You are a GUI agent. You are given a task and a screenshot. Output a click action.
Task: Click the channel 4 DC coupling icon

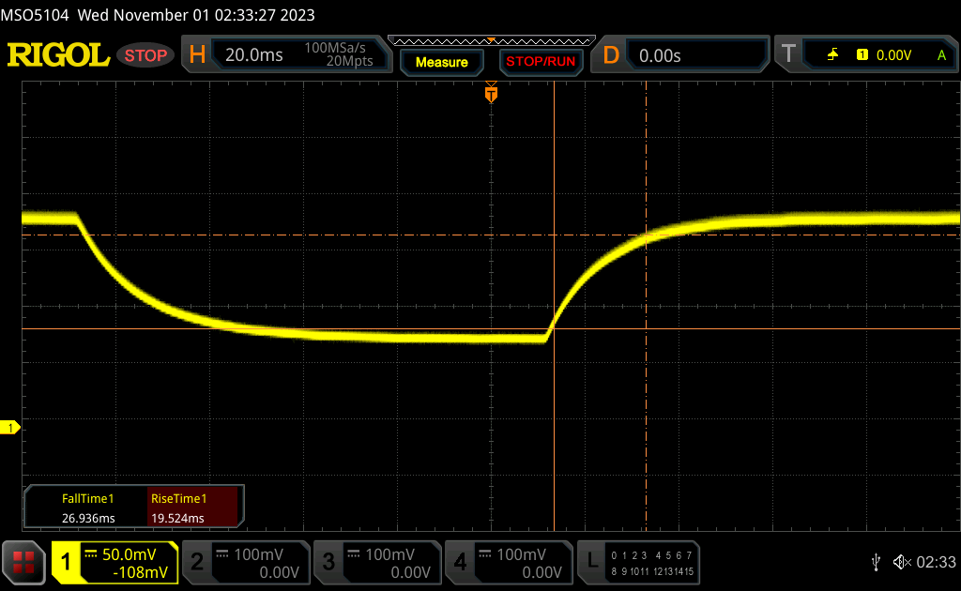485,554
